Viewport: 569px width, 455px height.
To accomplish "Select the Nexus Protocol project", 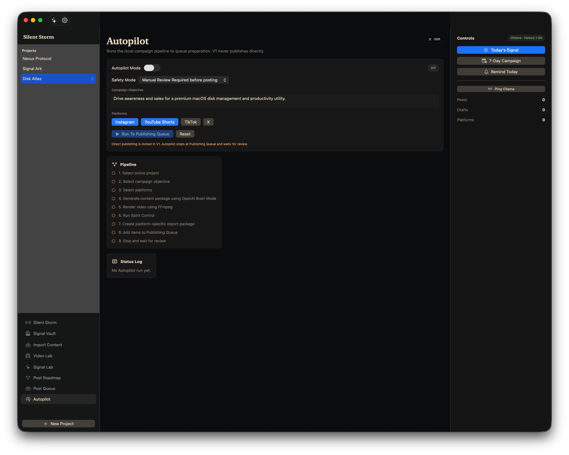I will (59, 59).
